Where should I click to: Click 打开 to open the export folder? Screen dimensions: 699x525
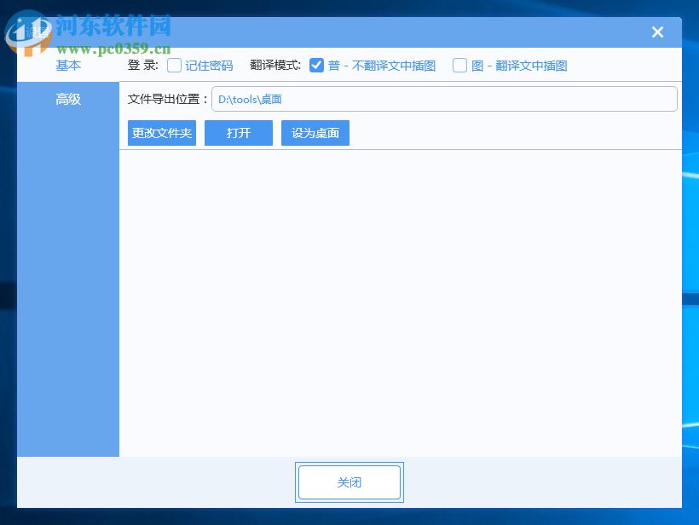[x=238, y=133]
